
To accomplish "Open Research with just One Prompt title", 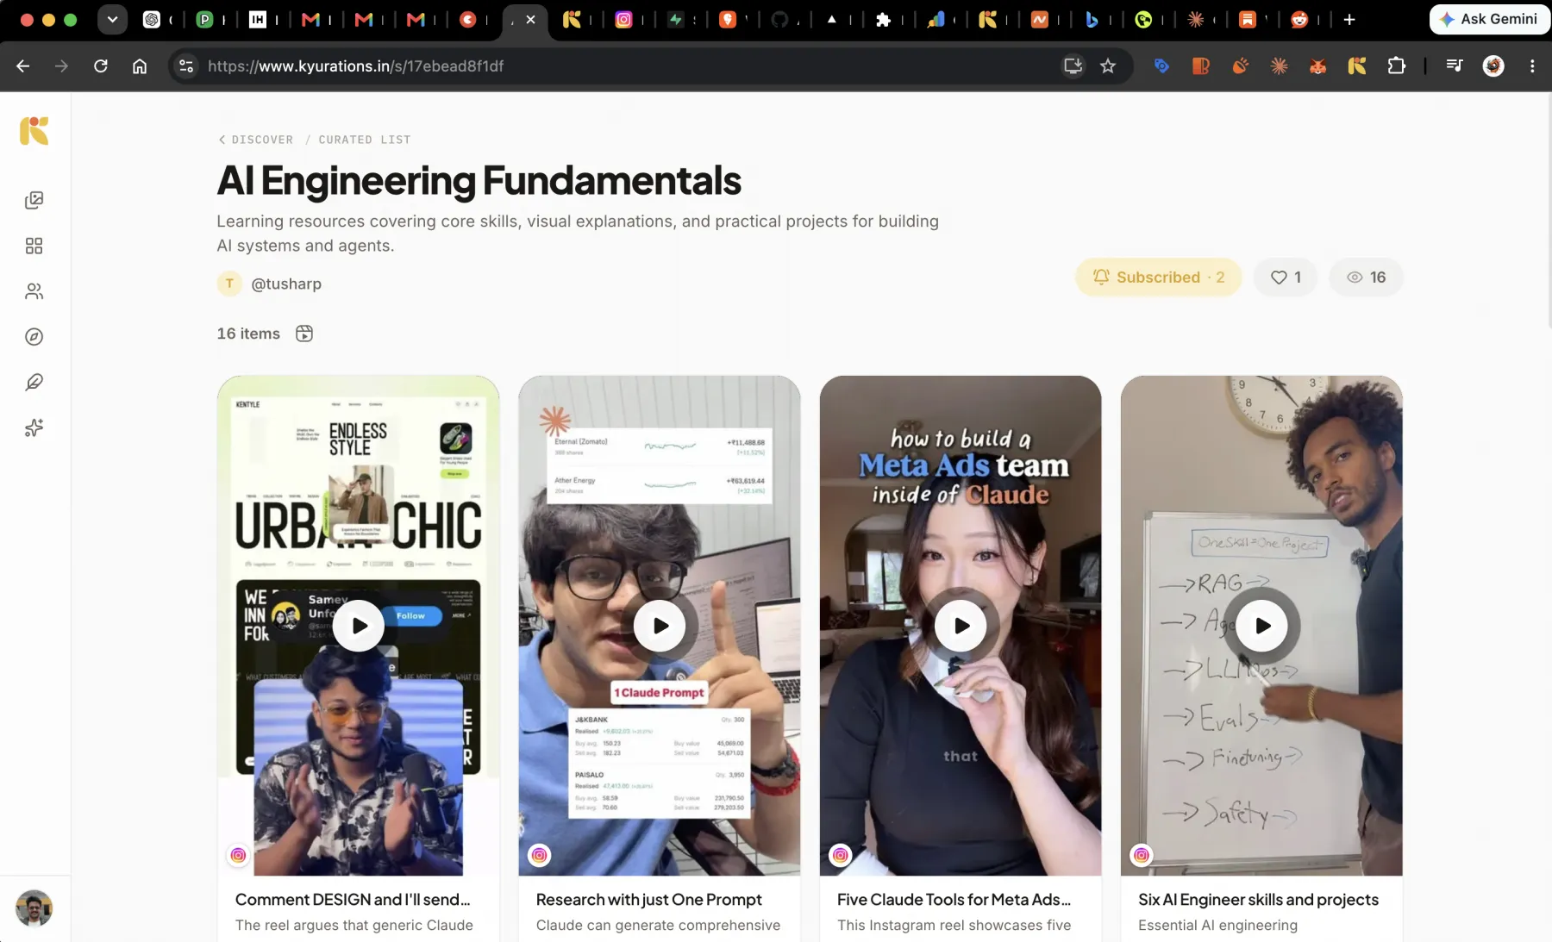I will coord(648,899).
